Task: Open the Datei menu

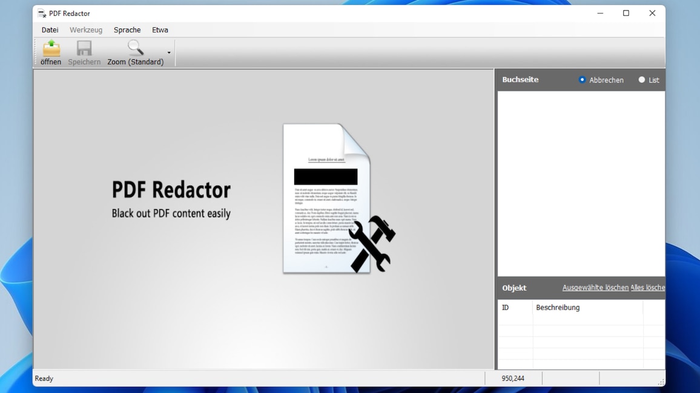Action: (49, 30)
